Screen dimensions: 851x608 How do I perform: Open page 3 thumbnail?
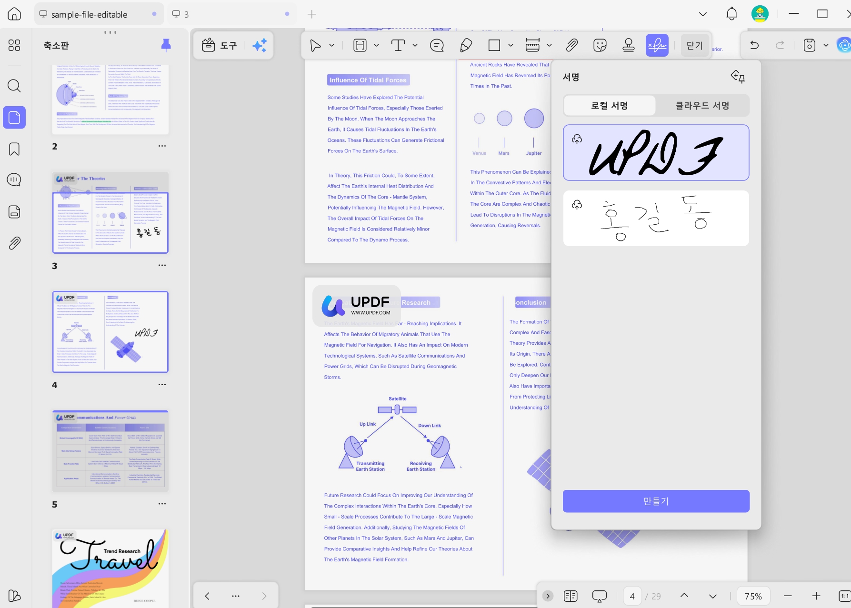click(110, 213)
